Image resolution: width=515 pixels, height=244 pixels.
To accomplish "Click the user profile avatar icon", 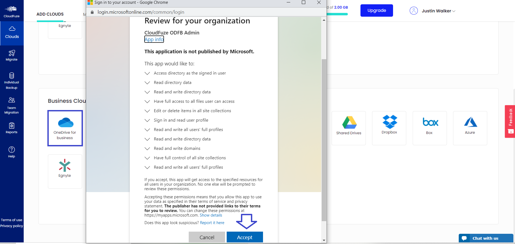I will [x=414, y=11].
